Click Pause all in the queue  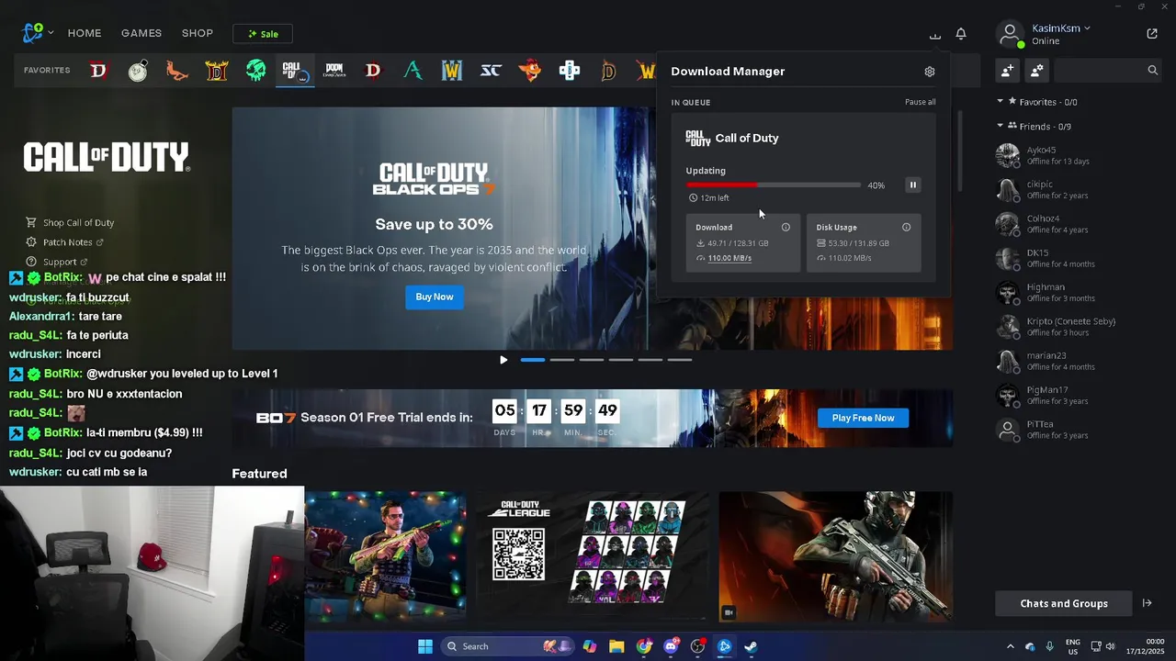click(x=920, y=102)
